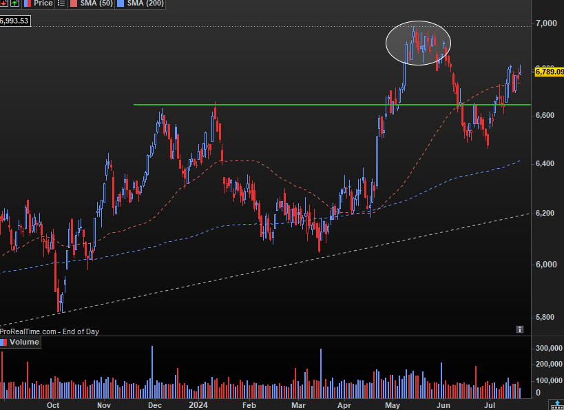Click the Price color indicator icon
The image size is (564, 410).
tap(28, 3)
